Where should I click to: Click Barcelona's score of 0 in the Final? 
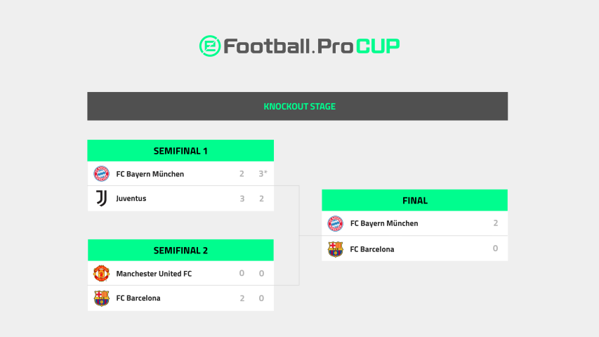pyautogui.click(x=495, y=249)
